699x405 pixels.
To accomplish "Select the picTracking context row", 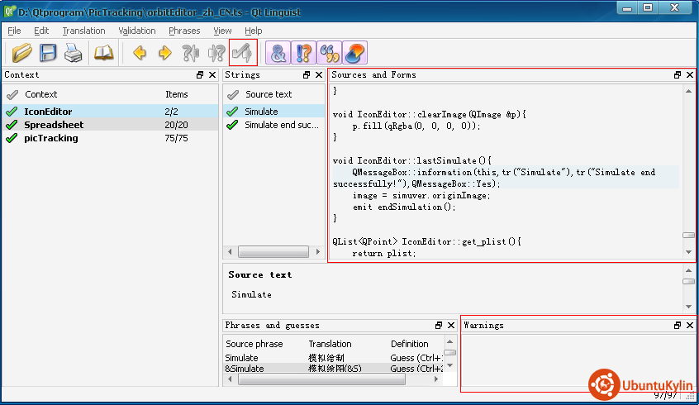I will pos(51,138).
